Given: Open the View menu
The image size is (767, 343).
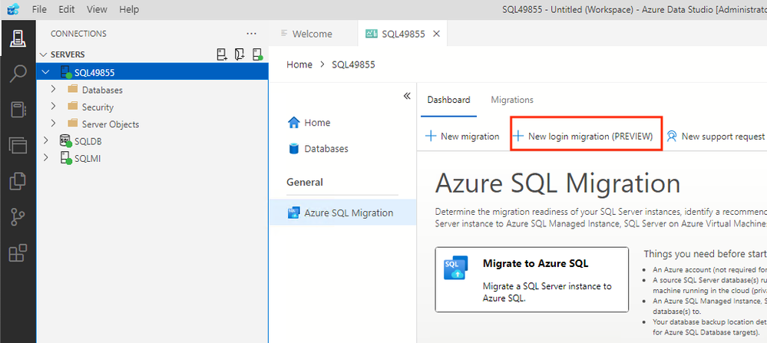Looking at the screenshot, I should (x=97, y=9).
